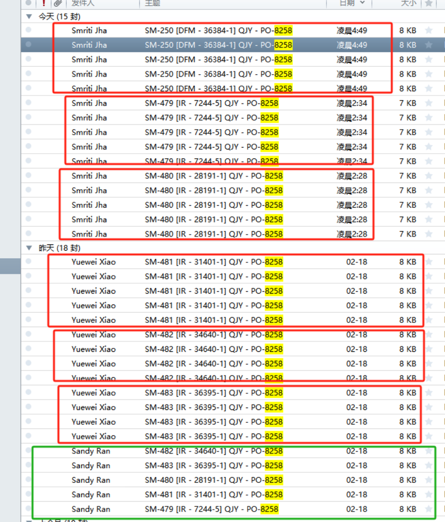Open Sandy Ran's SM-482 [IR - 34640-1] subject
This screenshot has height=522, width=445.
pyautogui.click(x=214, y=451)
